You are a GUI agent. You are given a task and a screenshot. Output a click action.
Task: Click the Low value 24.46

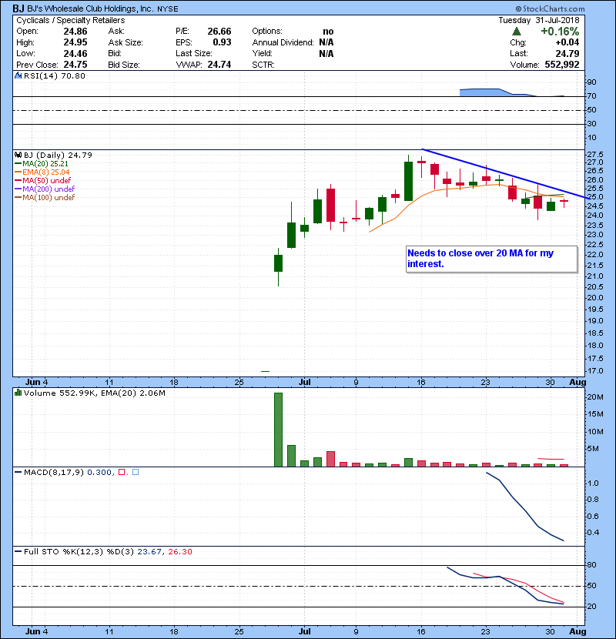point(75,53)
